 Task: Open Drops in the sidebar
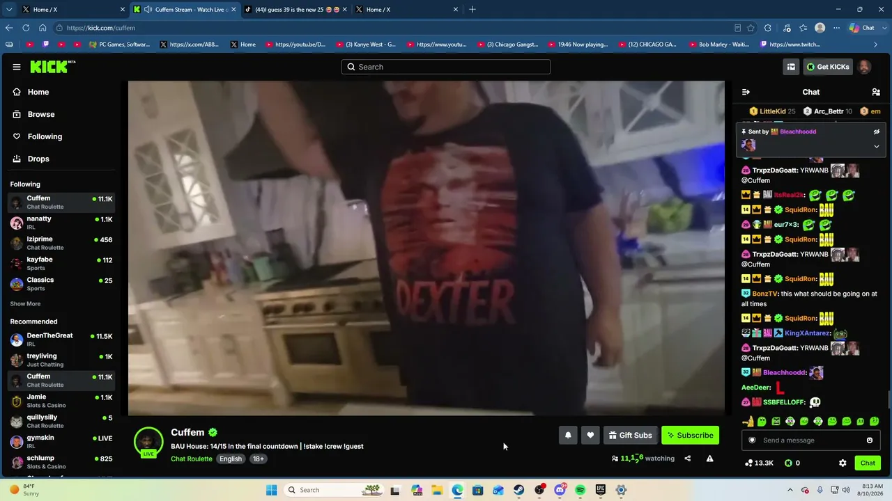click(x=38, y=159)
